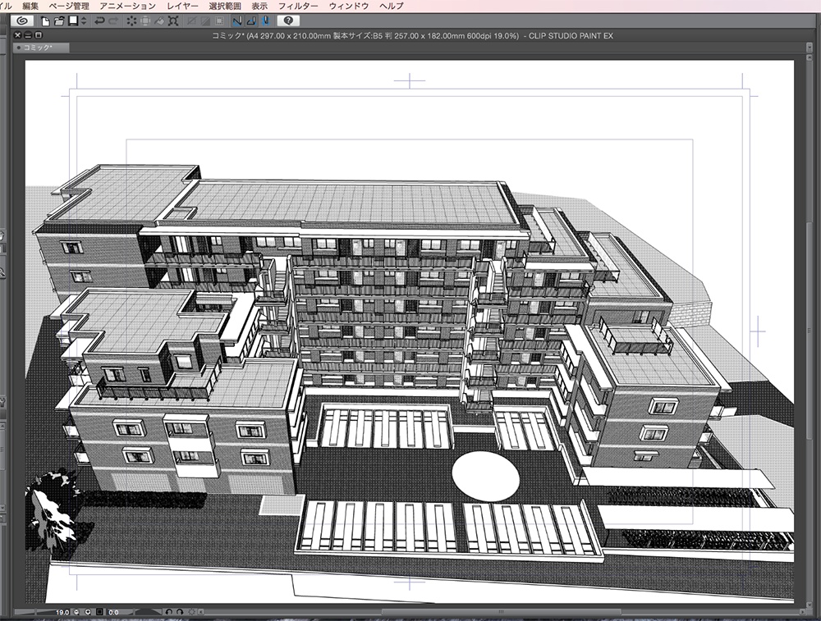Viewport: 821px width, 621px height.
Task: Enable snap to ruler in the toolbar
Action: [x=238, y=22]
